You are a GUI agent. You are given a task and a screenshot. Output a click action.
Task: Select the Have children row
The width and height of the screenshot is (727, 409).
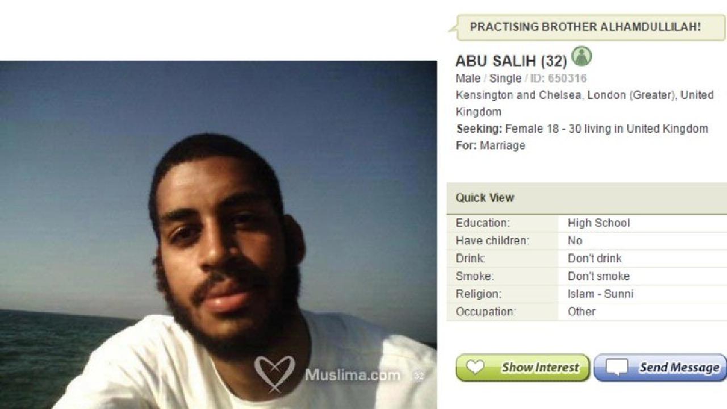pos(587,241)
